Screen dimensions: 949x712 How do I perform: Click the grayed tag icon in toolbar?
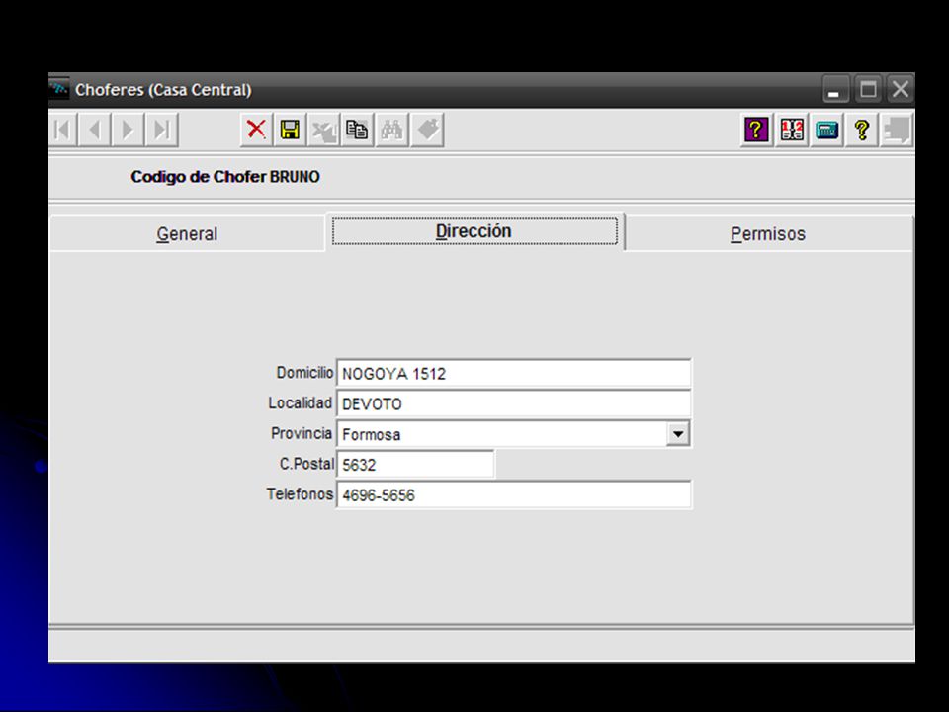pyautogui.click(x=427, y=130)
